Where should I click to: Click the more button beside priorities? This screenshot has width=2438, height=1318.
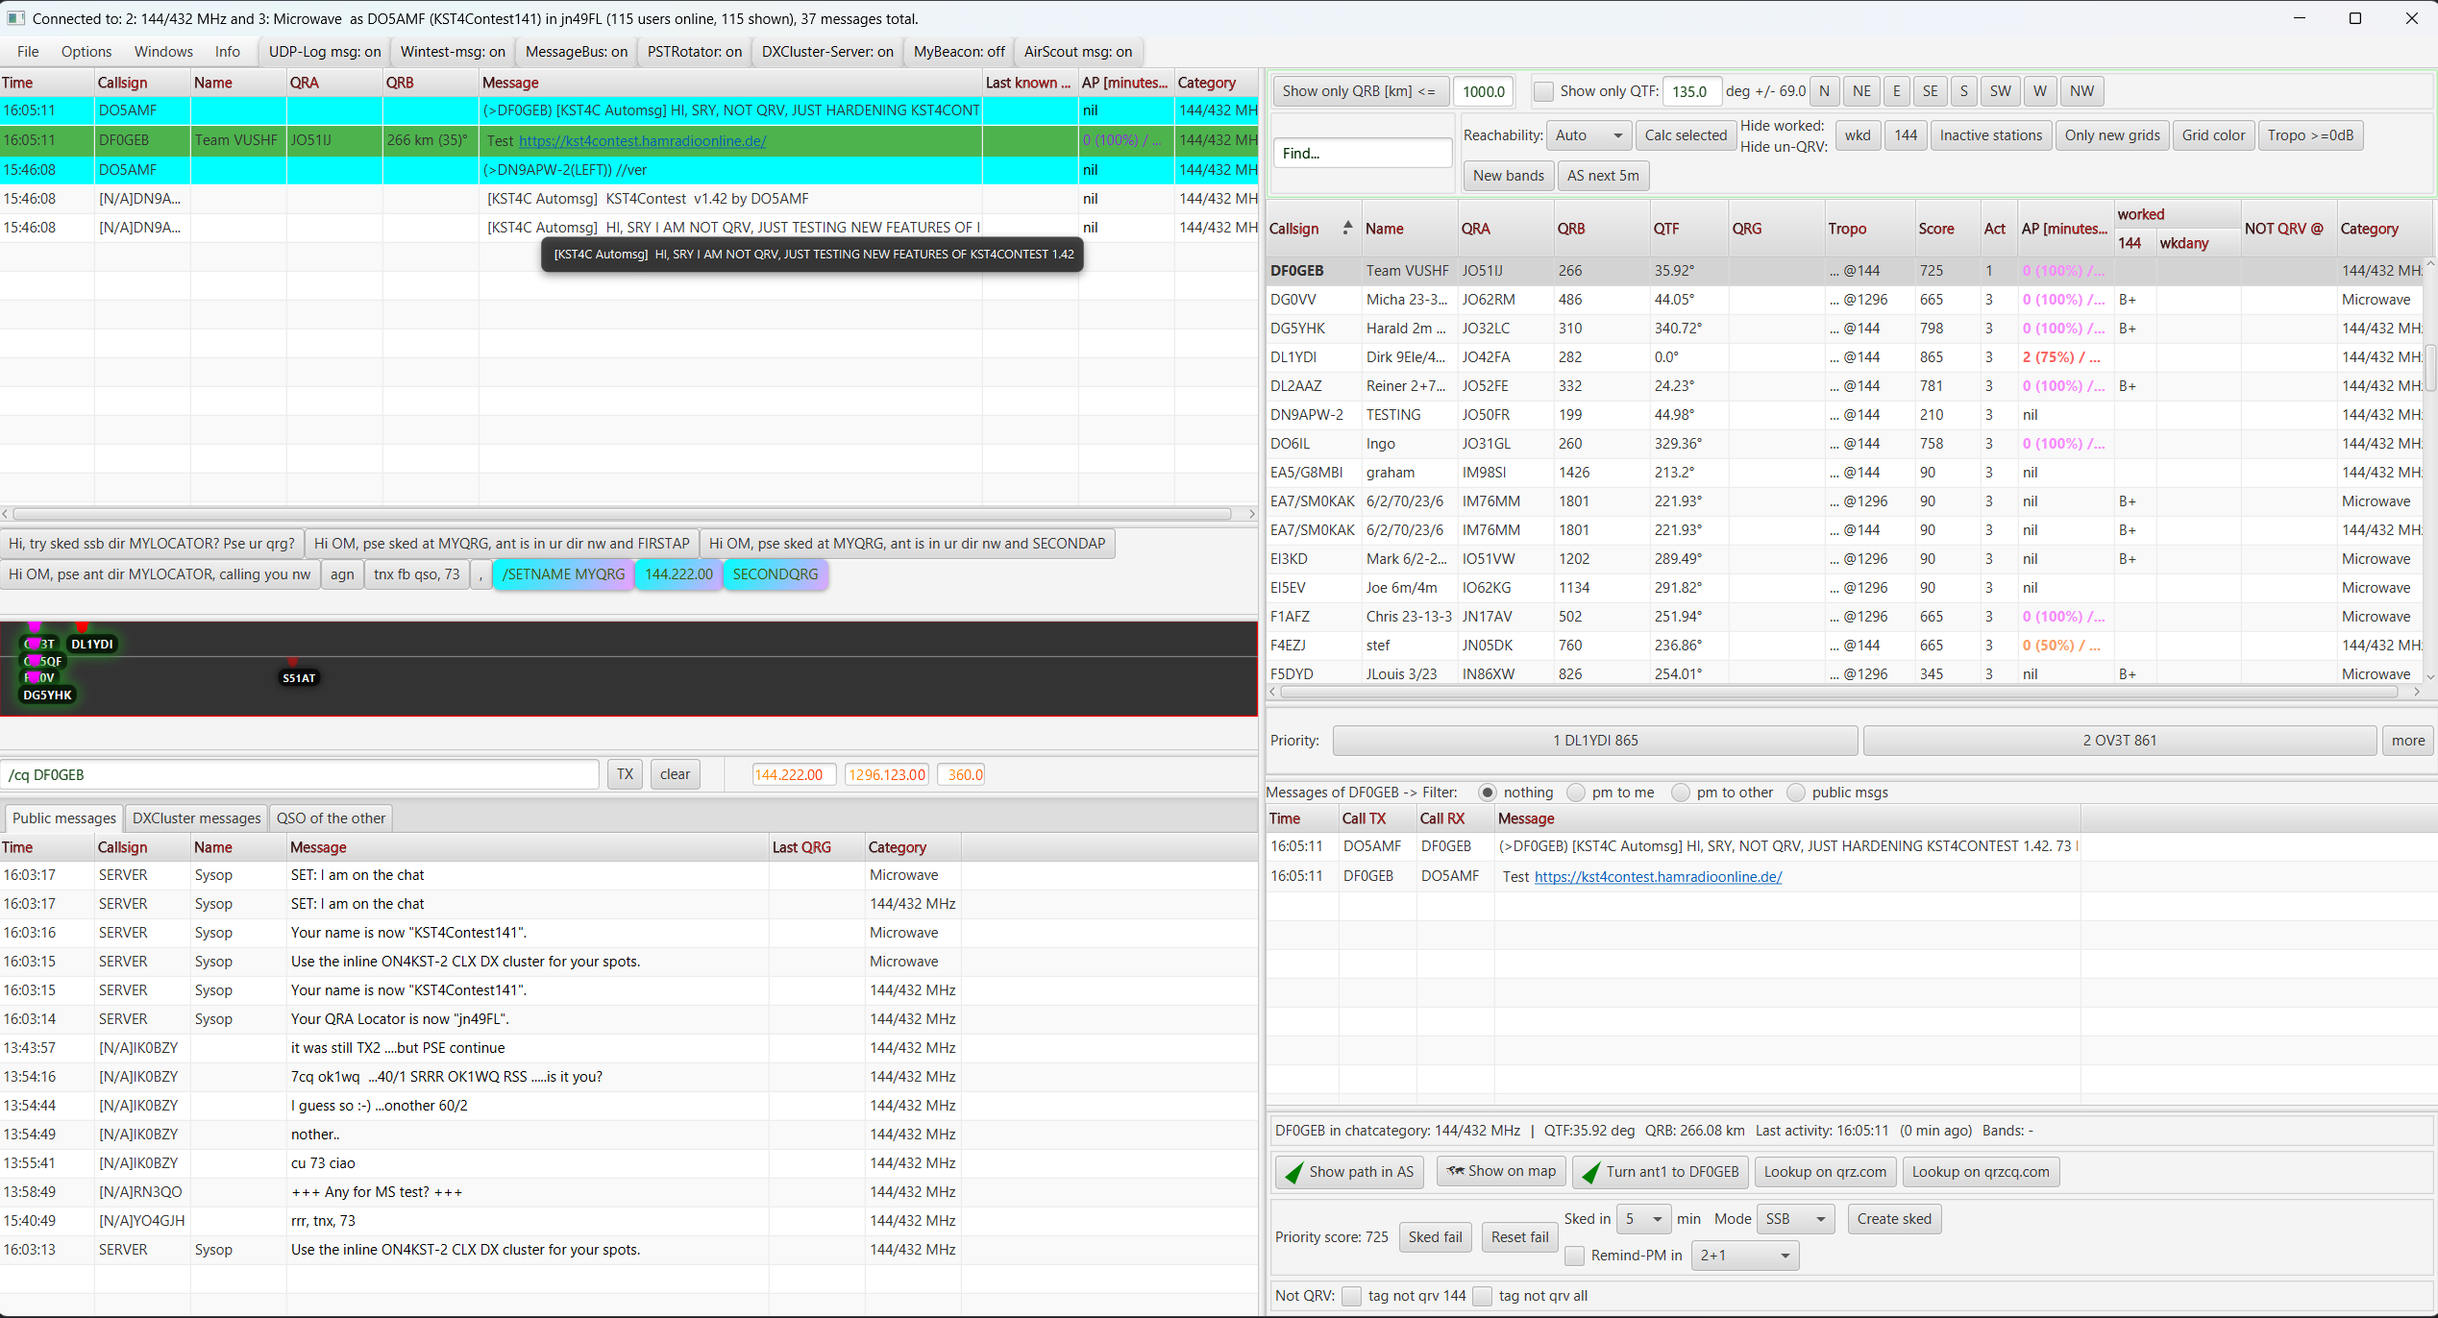2408,741
